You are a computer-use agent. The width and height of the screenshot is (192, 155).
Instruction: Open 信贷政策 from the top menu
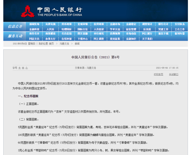[x=99, y=24]
